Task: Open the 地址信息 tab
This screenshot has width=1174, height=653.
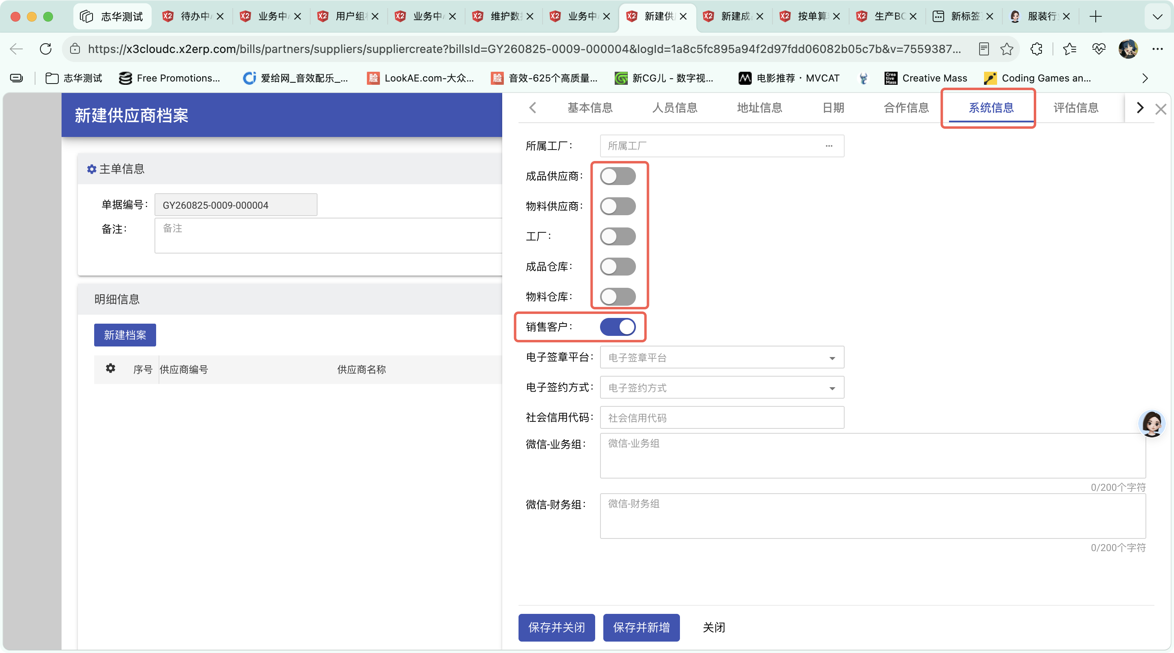Action: click(x=759, y=108)
